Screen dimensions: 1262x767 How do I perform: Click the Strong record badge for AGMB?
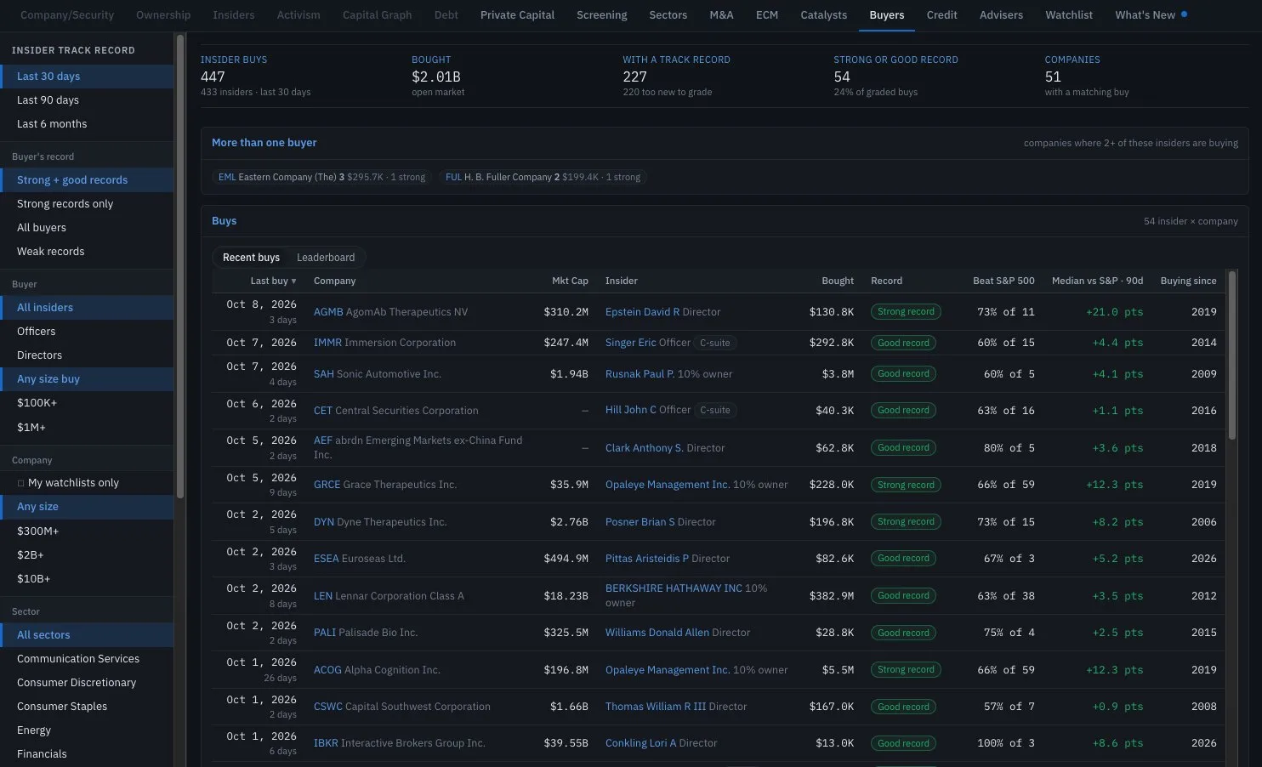pos(906,312)
